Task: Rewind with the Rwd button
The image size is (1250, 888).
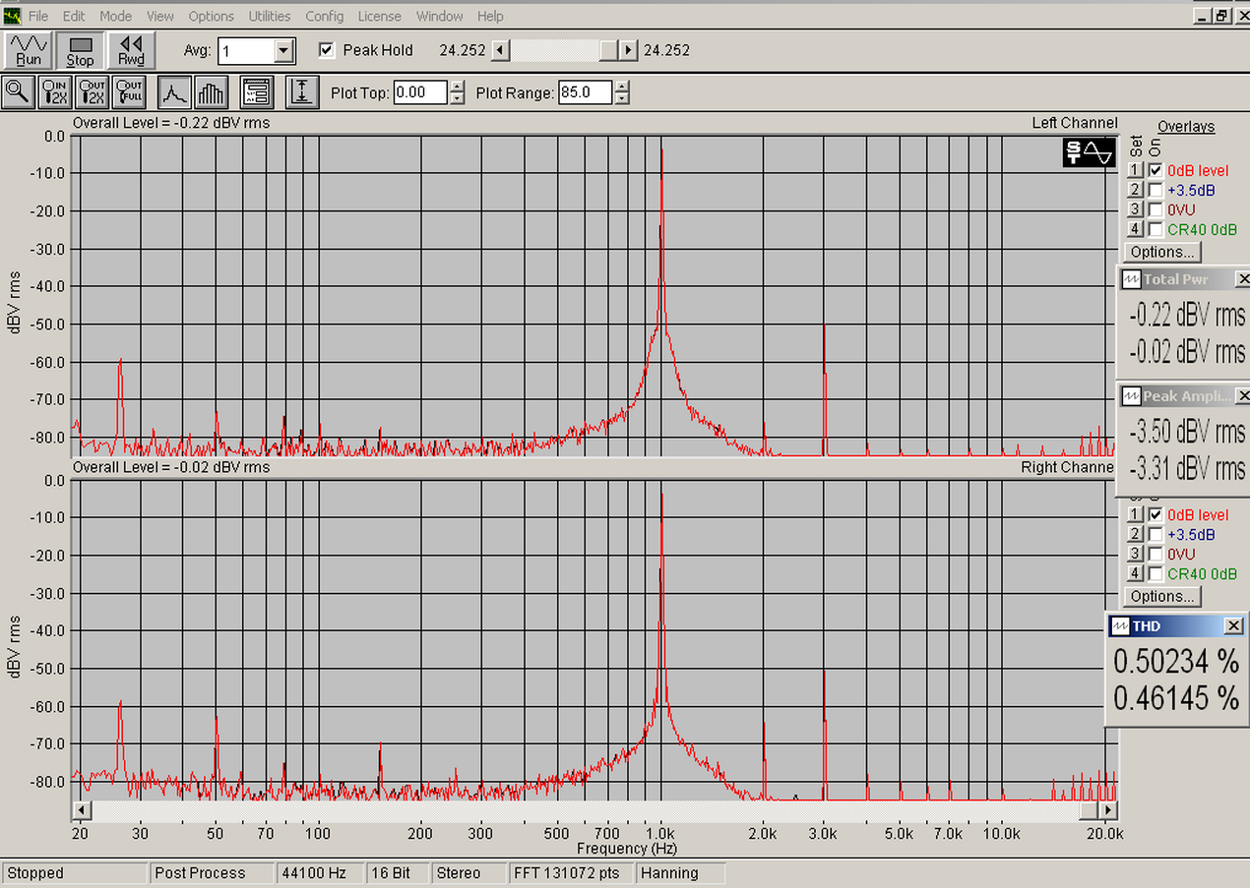Action: click(131, 50)
